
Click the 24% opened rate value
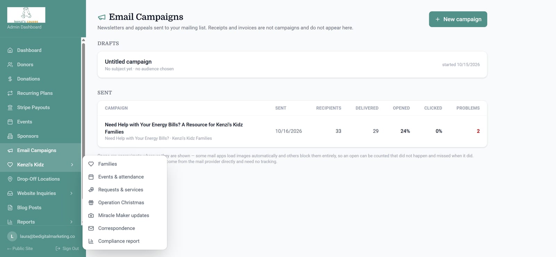(x=405, y=131)
